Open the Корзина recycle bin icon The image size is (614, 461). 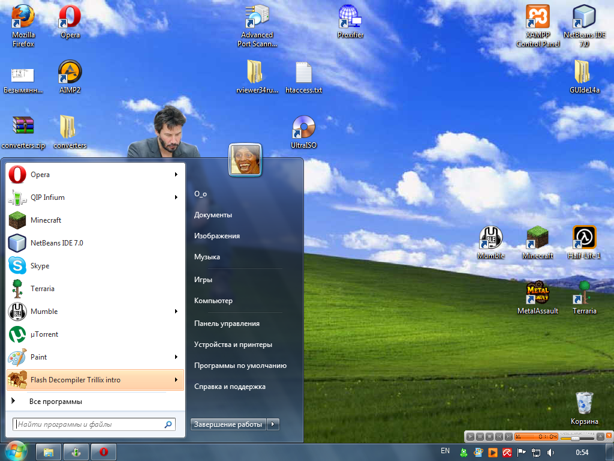pos(584,408)
